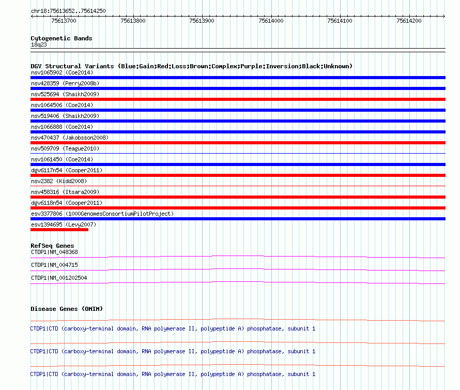The image size is (460, 390).
Task: Click the Cytogenetic Bands track title
Action: (x=62, y=38)
